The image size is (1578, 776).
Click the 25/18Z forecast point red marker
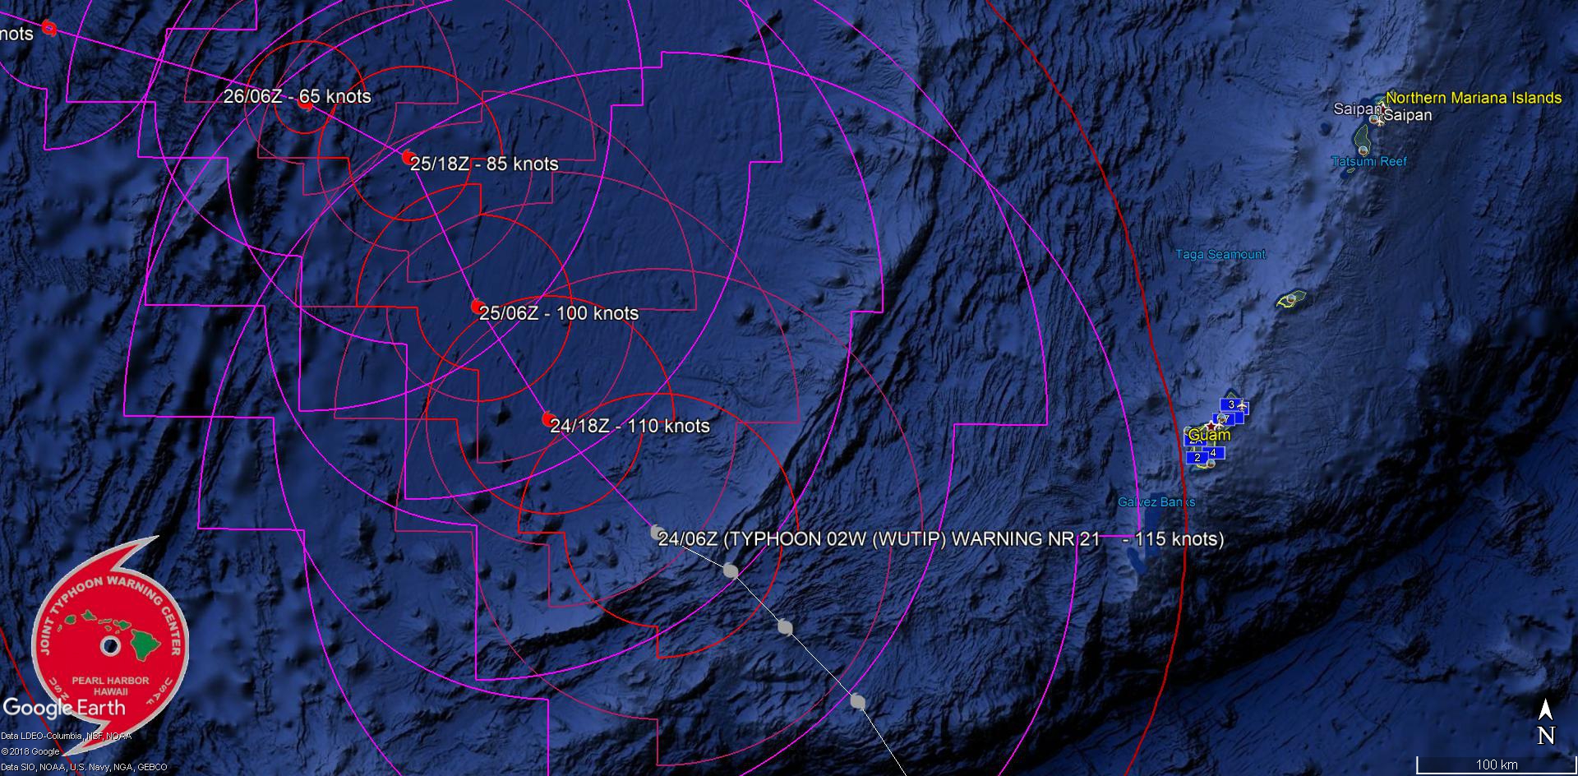click(408, 156)
